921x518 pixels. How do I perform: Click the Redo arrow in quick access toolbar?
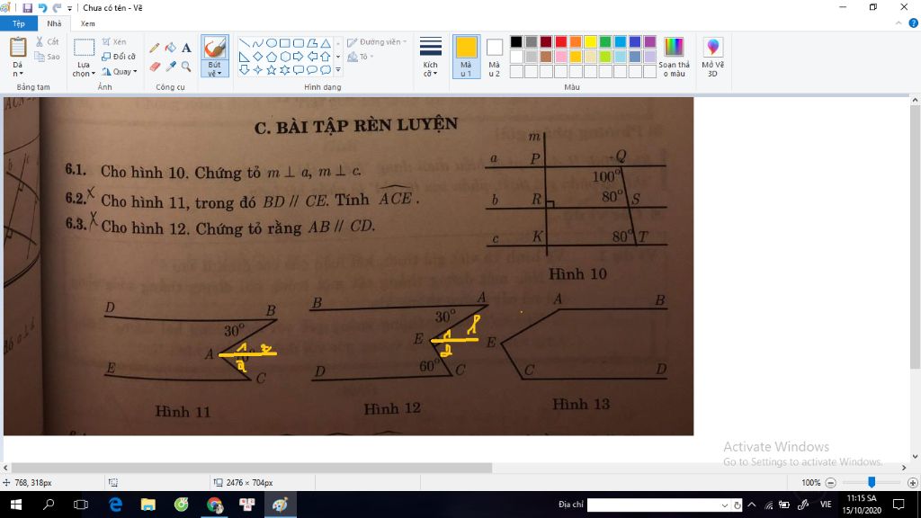pyautogui.click(x=57, y=7)
